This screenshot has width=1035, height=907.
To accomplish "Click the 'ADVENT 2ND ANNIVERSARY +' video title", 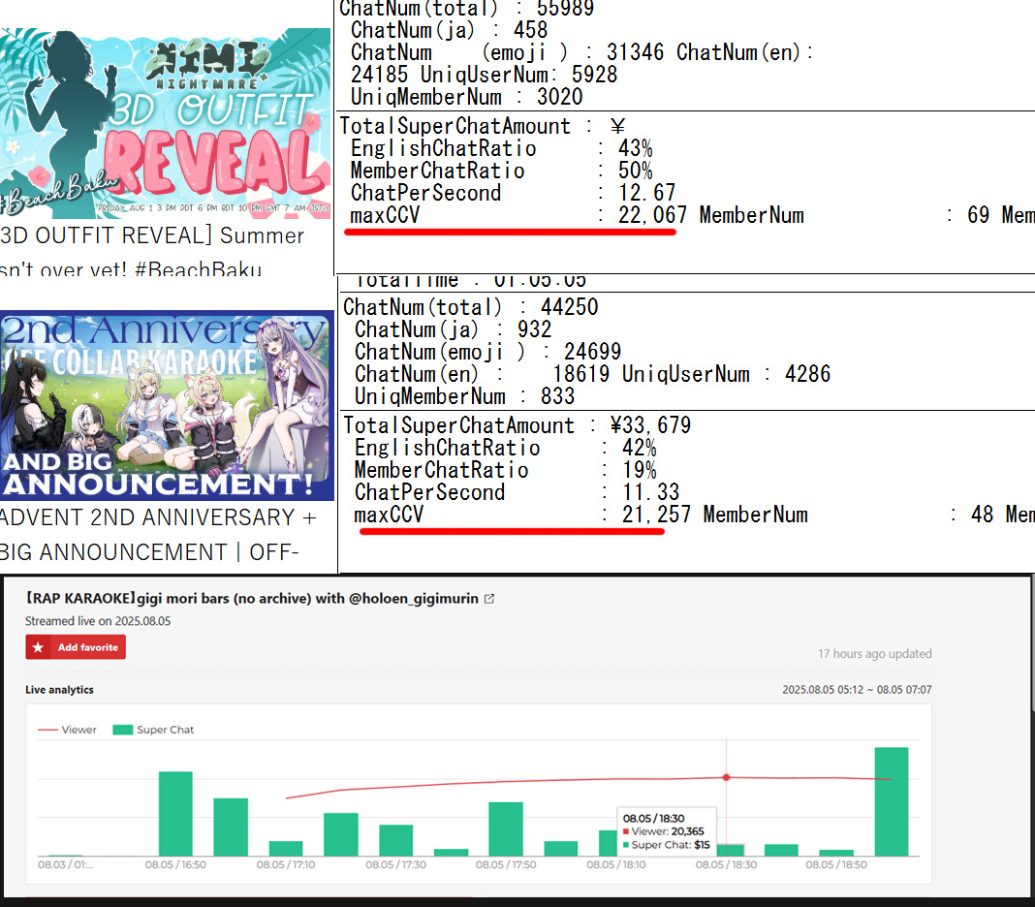I will pos(158,517).
